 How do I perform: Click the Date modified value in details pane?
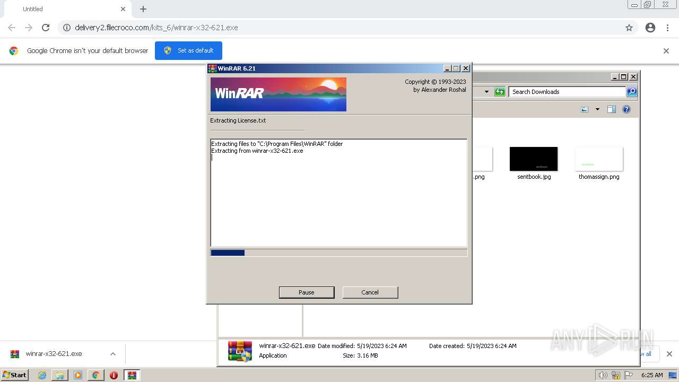tap(382, 346)
